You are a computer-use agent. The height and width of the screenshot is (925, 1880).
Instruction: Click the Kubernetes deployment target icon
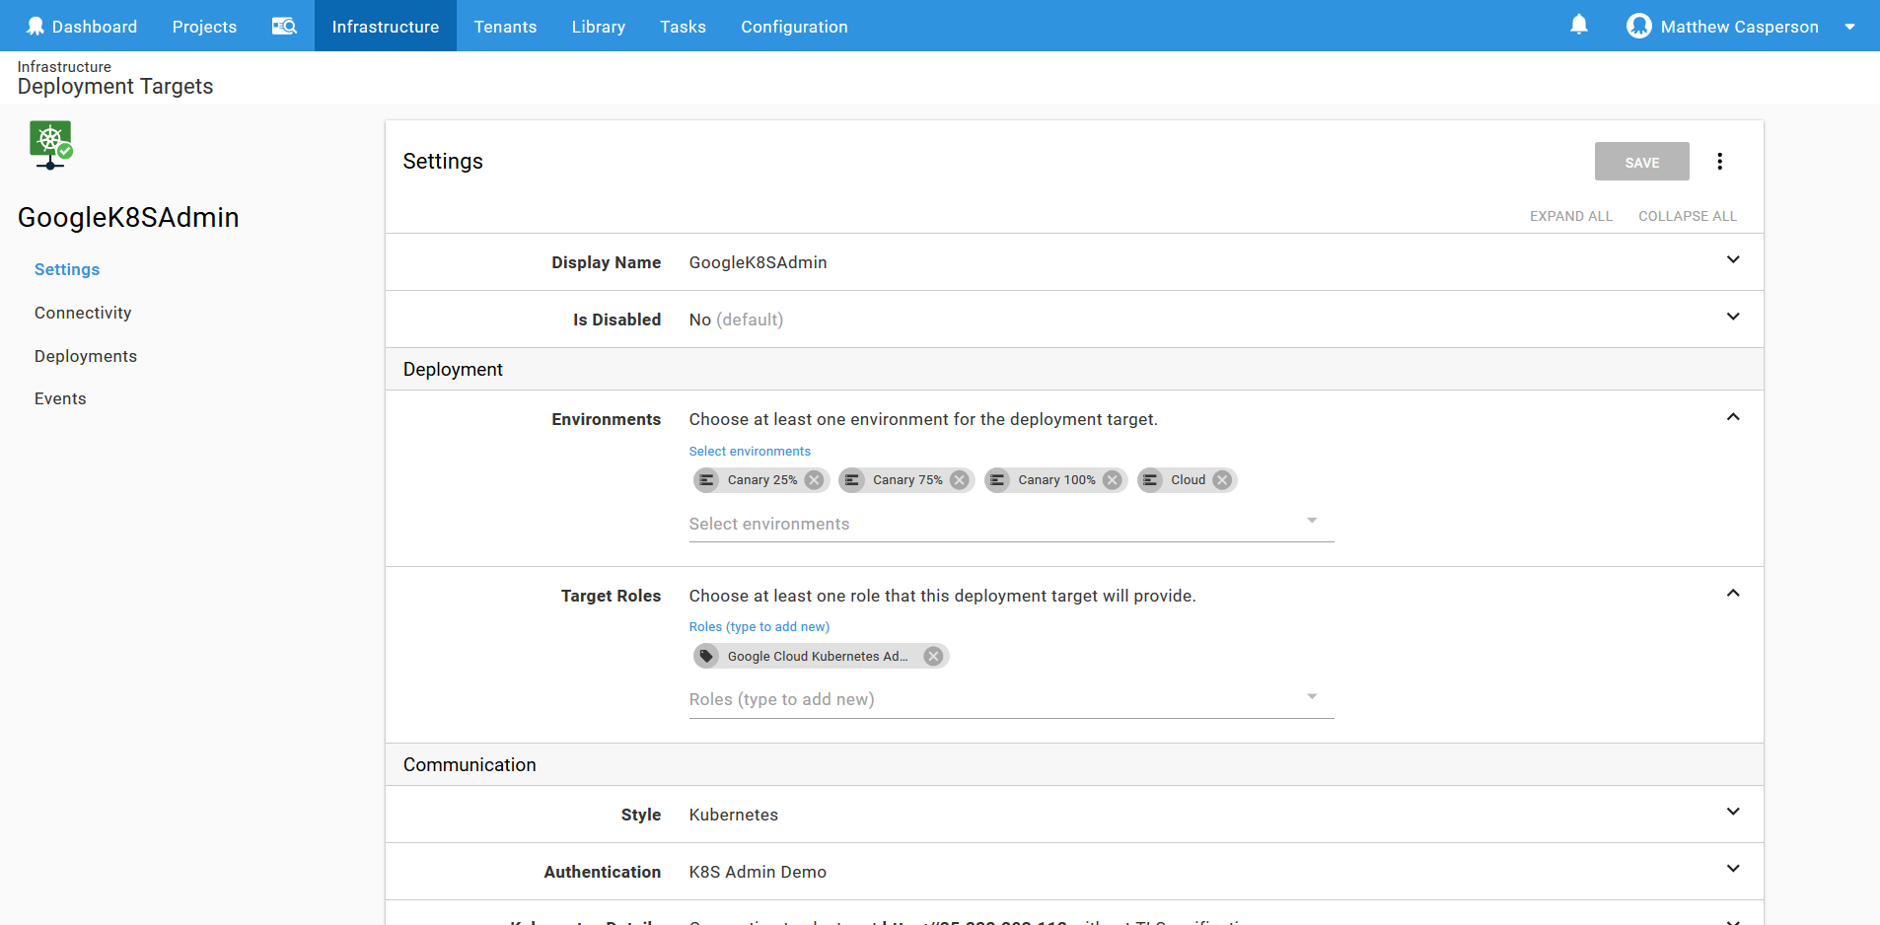(x=50, y=145)
